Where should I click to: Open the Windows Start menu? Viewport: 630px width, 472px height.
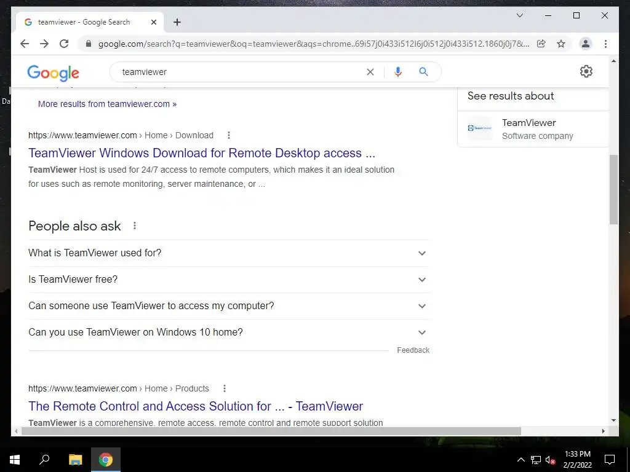15,460
